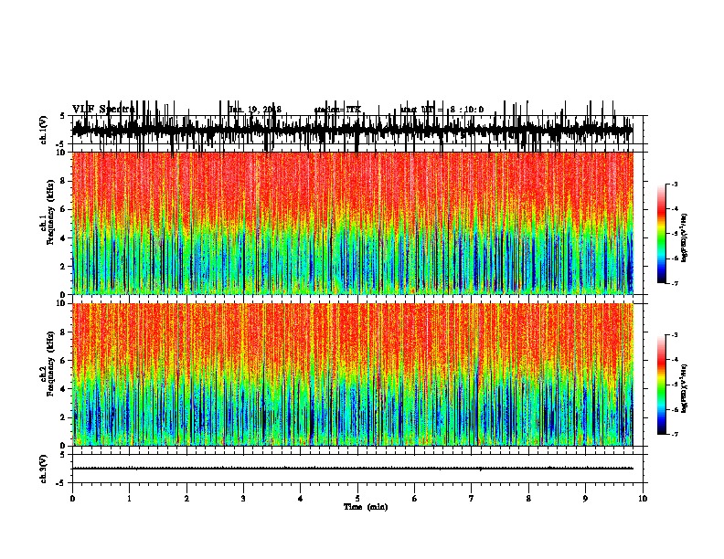Click the ch.2 "Frequency (kHz)" axis label
The height and width of the screenshot is (559, 724).
click(x=50, y=363)
